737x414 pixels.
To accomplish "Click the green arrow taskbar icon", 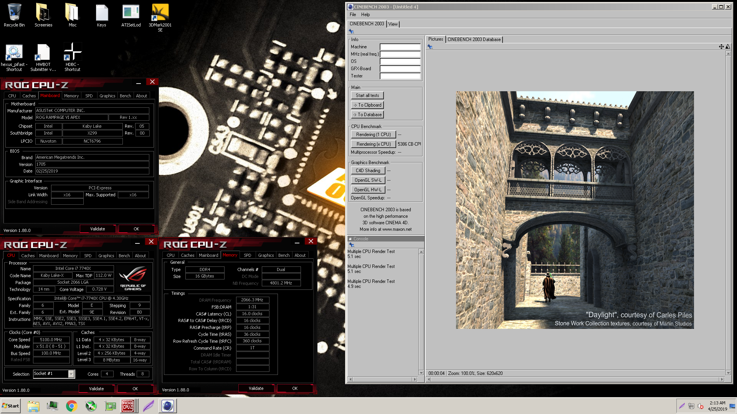I will click(91, 406).
